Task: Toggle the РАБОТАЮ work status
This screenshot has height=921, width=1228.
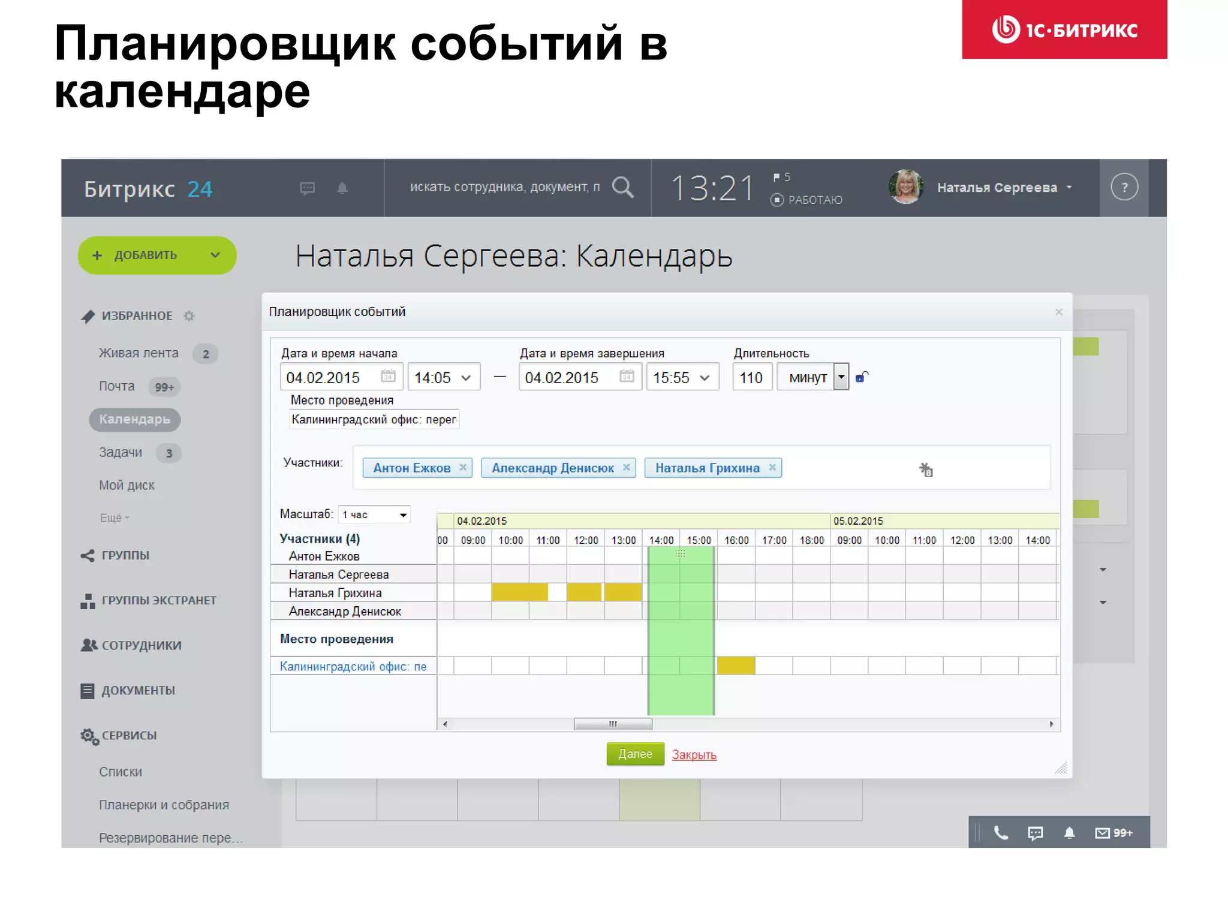Action: pyautogui.click(x=807, y=200)
